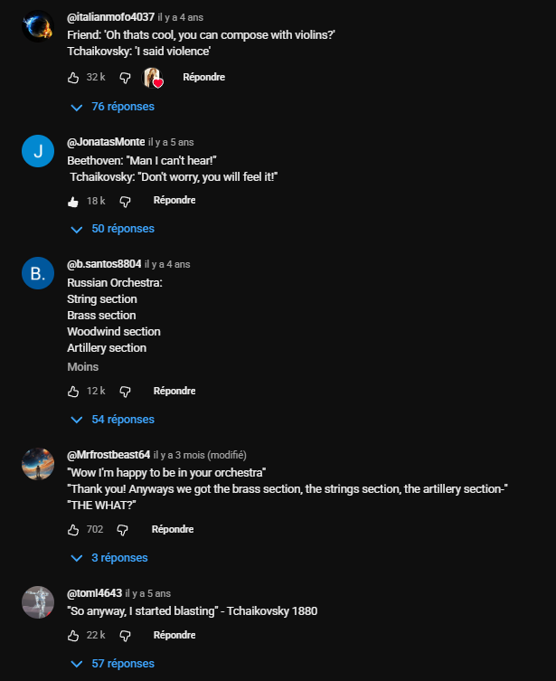556x681 pixels.
Task: Dislike the @Mrfrostbeast64 comment
Action: [x=124, y=530]
